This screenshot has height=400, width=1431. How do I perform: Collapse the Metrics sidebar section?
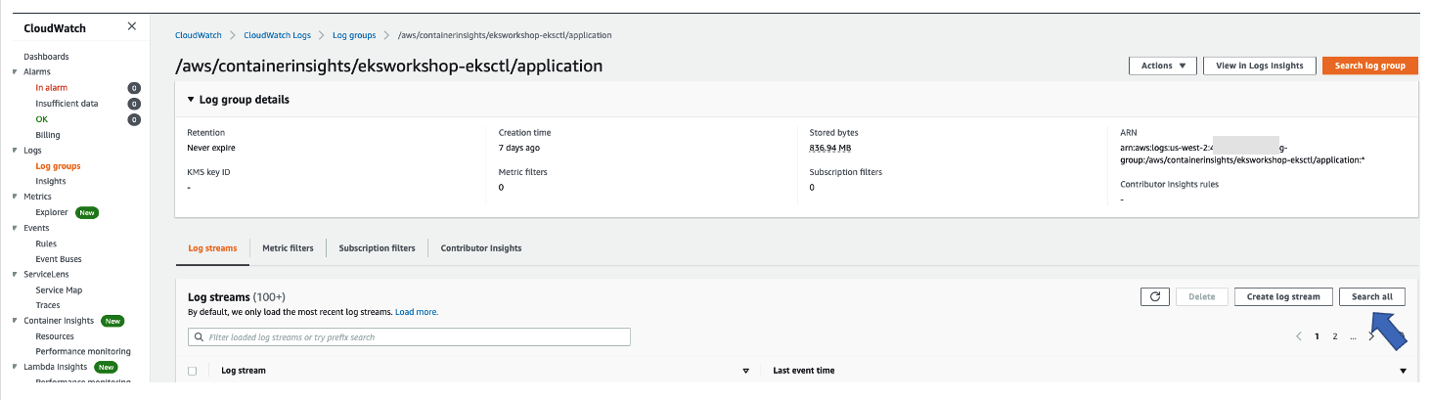point(15,197)
